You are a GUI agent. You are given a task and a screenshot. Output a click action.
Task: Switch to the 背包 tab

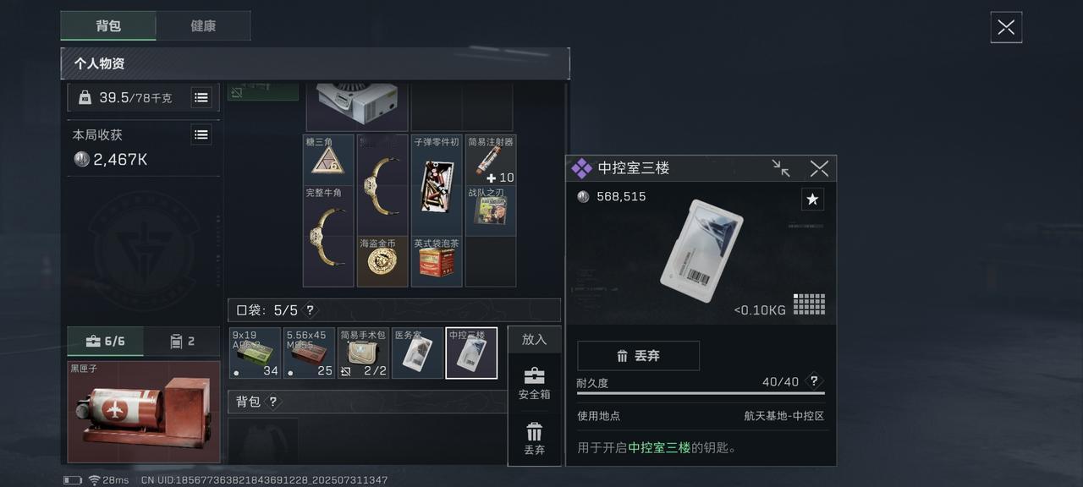pyautogui.click(x=108, y=26)
